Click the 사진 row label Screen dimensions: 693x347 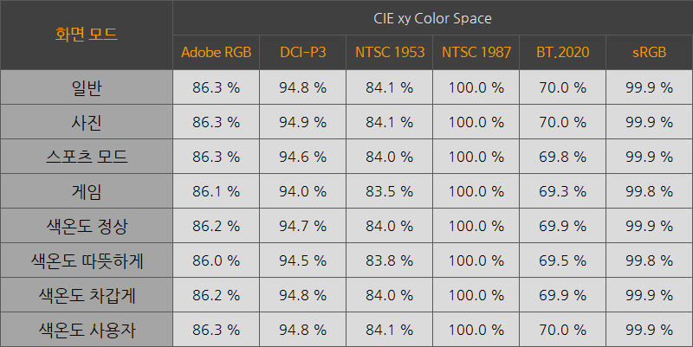tap(87, 122)
